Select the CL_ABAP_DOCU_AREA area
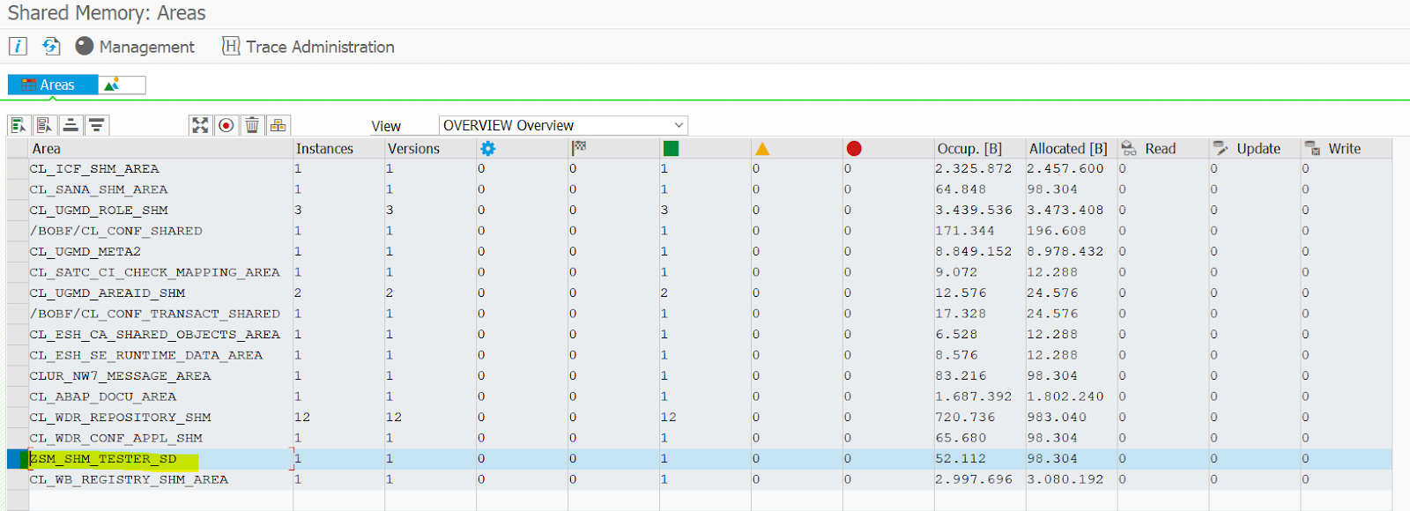 103,396
